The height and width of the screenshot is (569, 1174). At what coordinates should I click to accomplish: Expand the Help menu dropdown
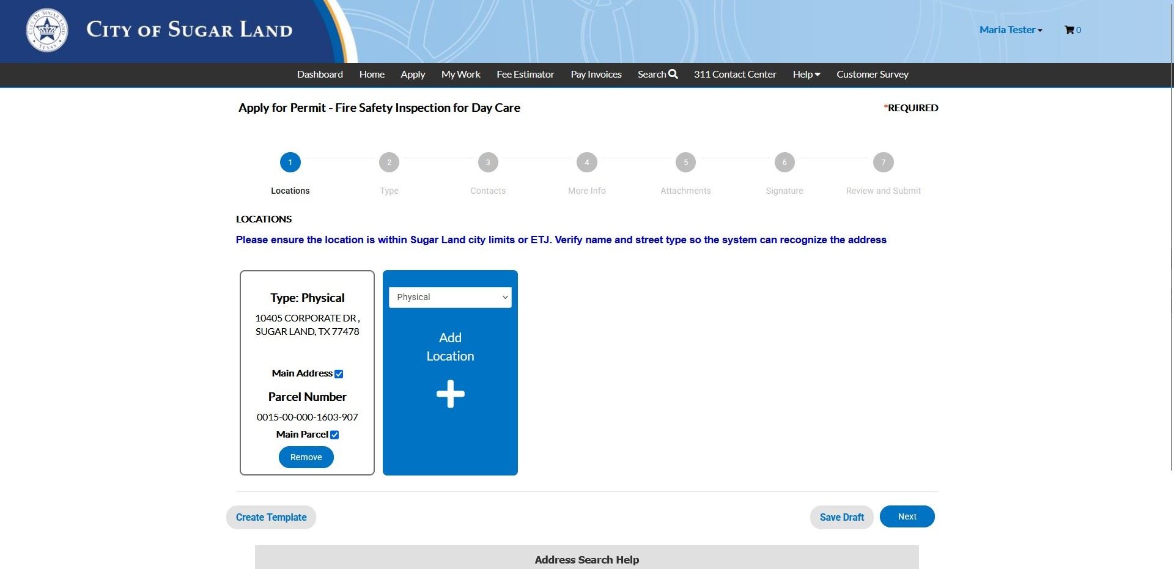point(806,75)
